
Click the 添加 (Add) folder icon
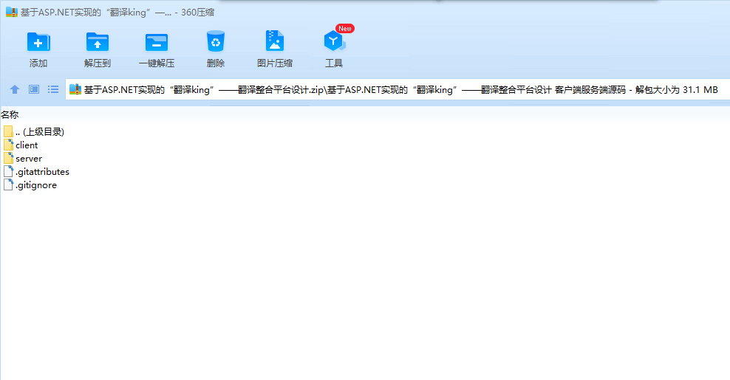pyautogui.click(x=38, y=42)
